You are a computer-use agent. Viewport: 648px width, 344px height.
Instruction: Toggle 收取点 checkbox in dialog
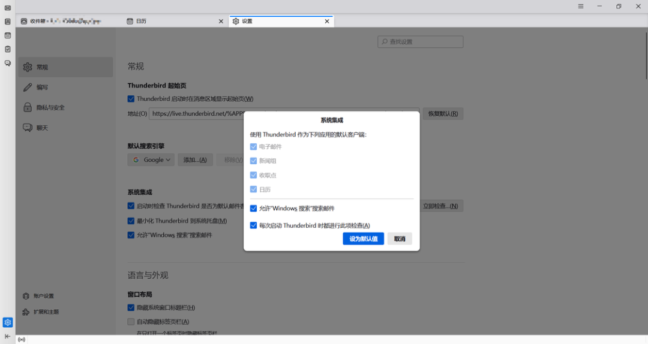click(253, 175)
